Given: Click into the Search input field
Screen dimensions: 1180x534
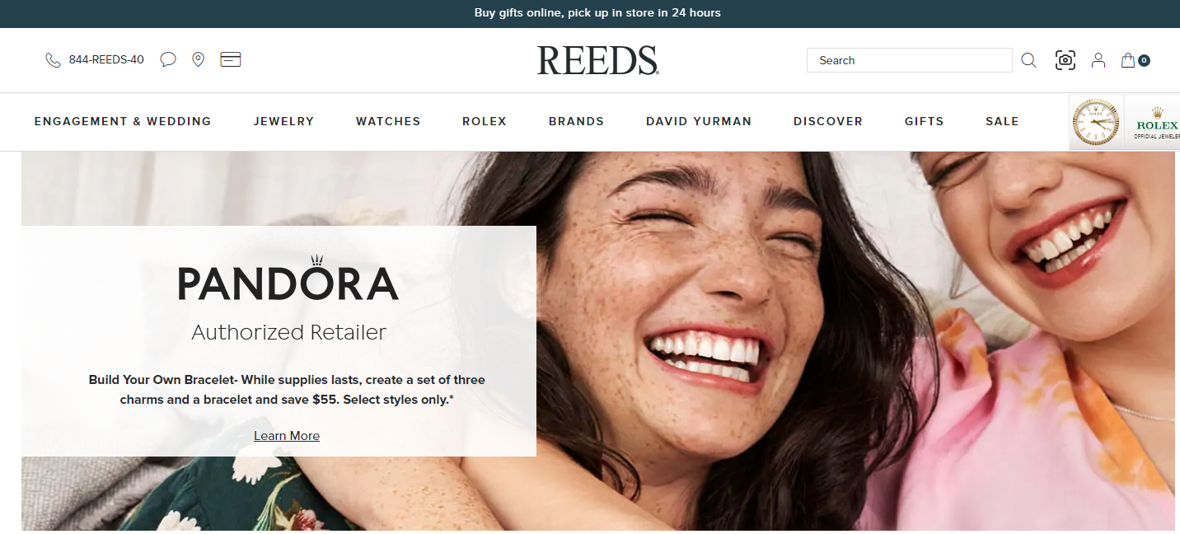Looking at the screenshot, I should coord(910,60).
